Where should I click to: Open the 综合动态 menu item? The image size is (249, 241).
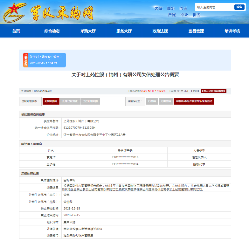click(x=52, y=31)
